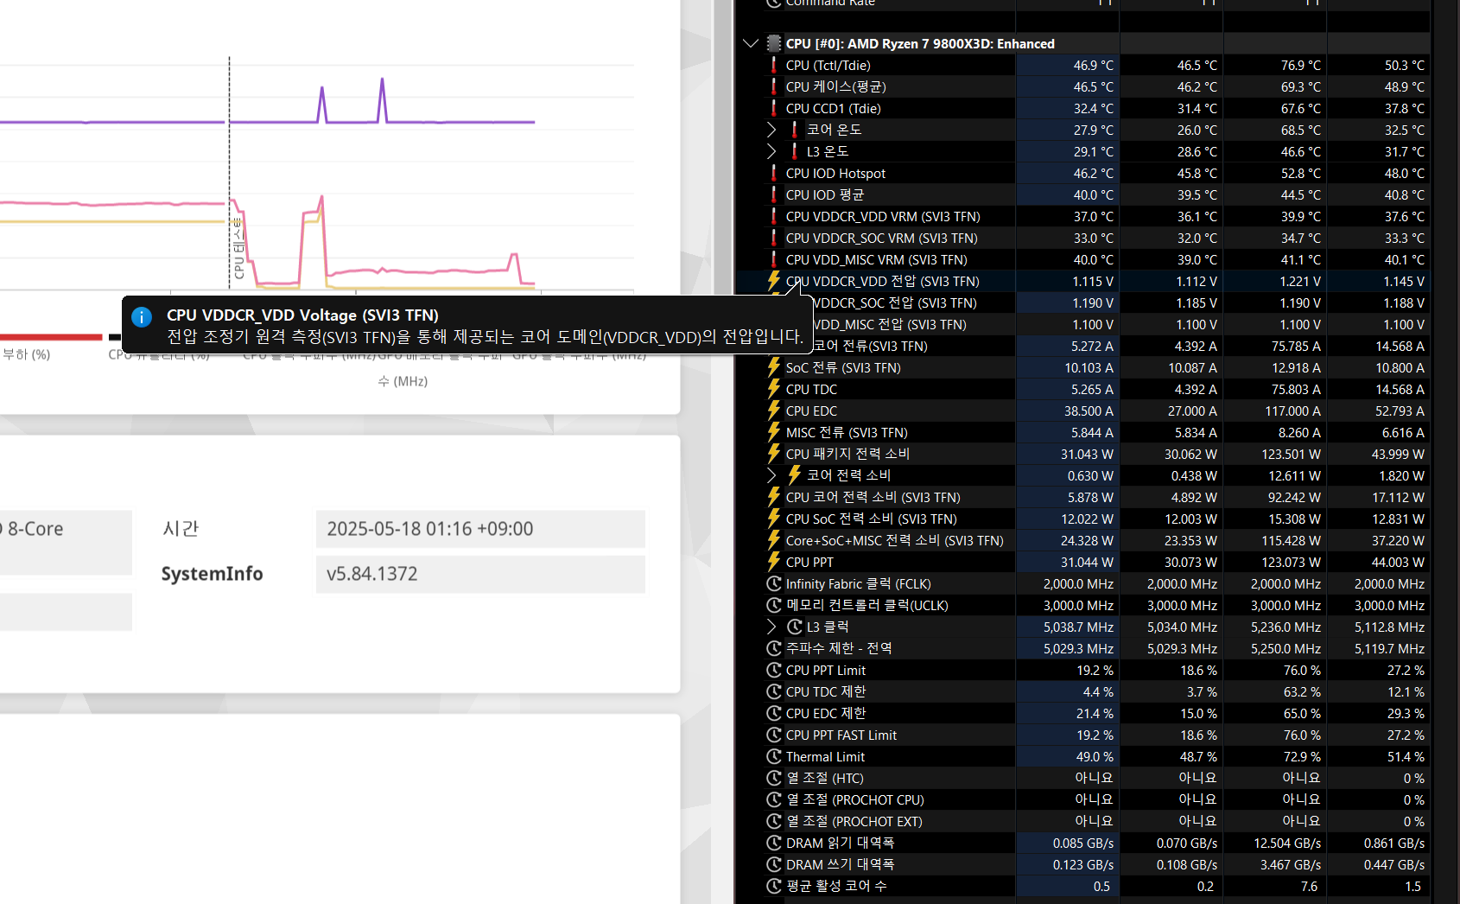Click the clock icon next to Thermal Limit
This screenshot has height=904, width=1460.
[x=772, y=755]
